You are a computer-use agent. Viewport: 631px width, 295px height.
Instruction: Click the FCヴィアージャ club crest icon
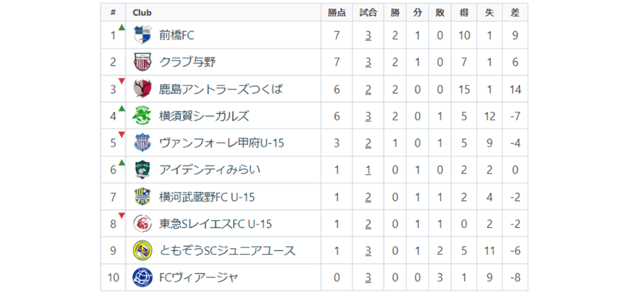click(x=143, y=277)
